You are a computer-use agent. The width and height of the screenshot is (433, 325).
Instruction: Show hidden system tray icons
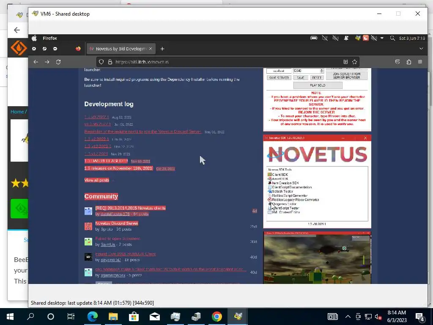[348, 317]
